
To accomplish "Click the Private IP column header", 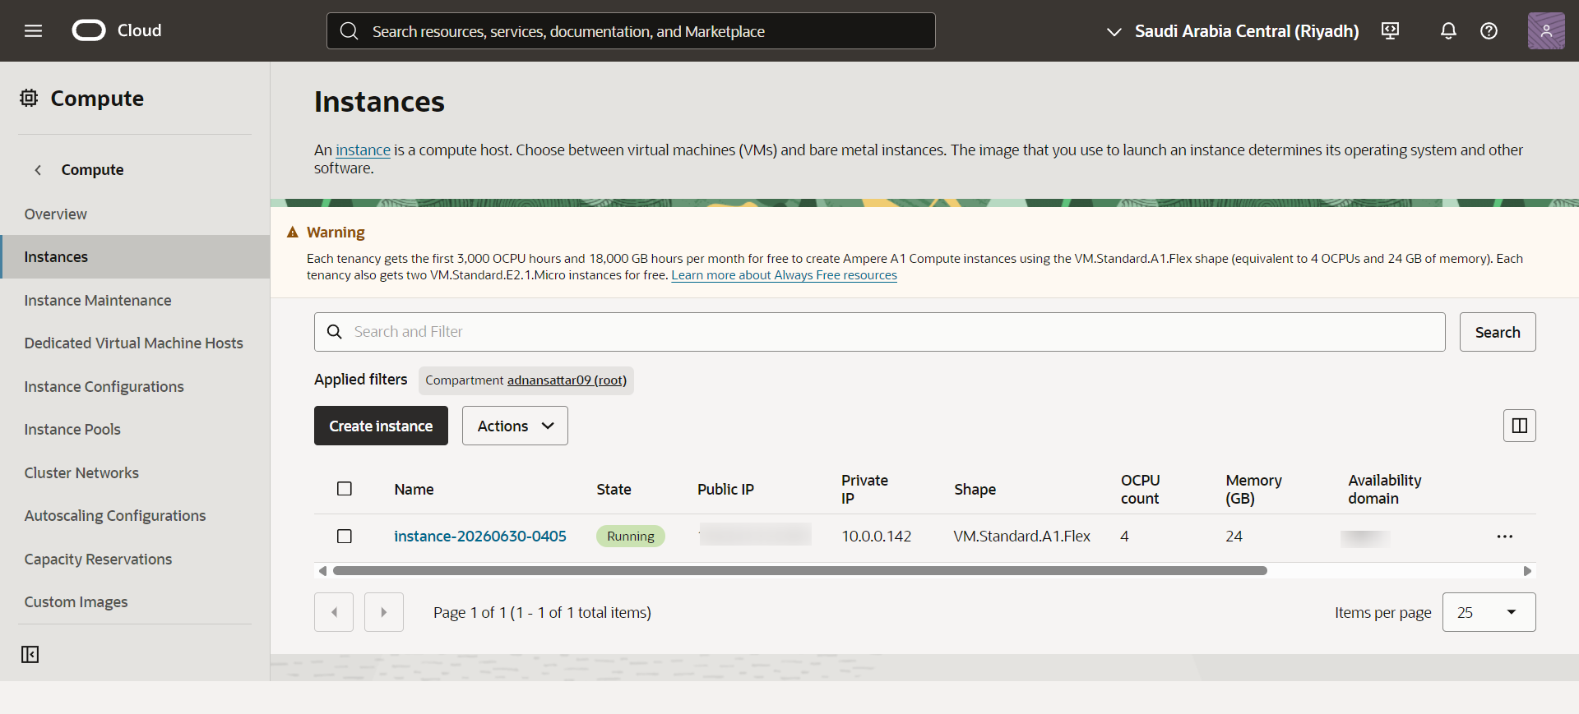I will pyautogui.click(x=864, y=490).
